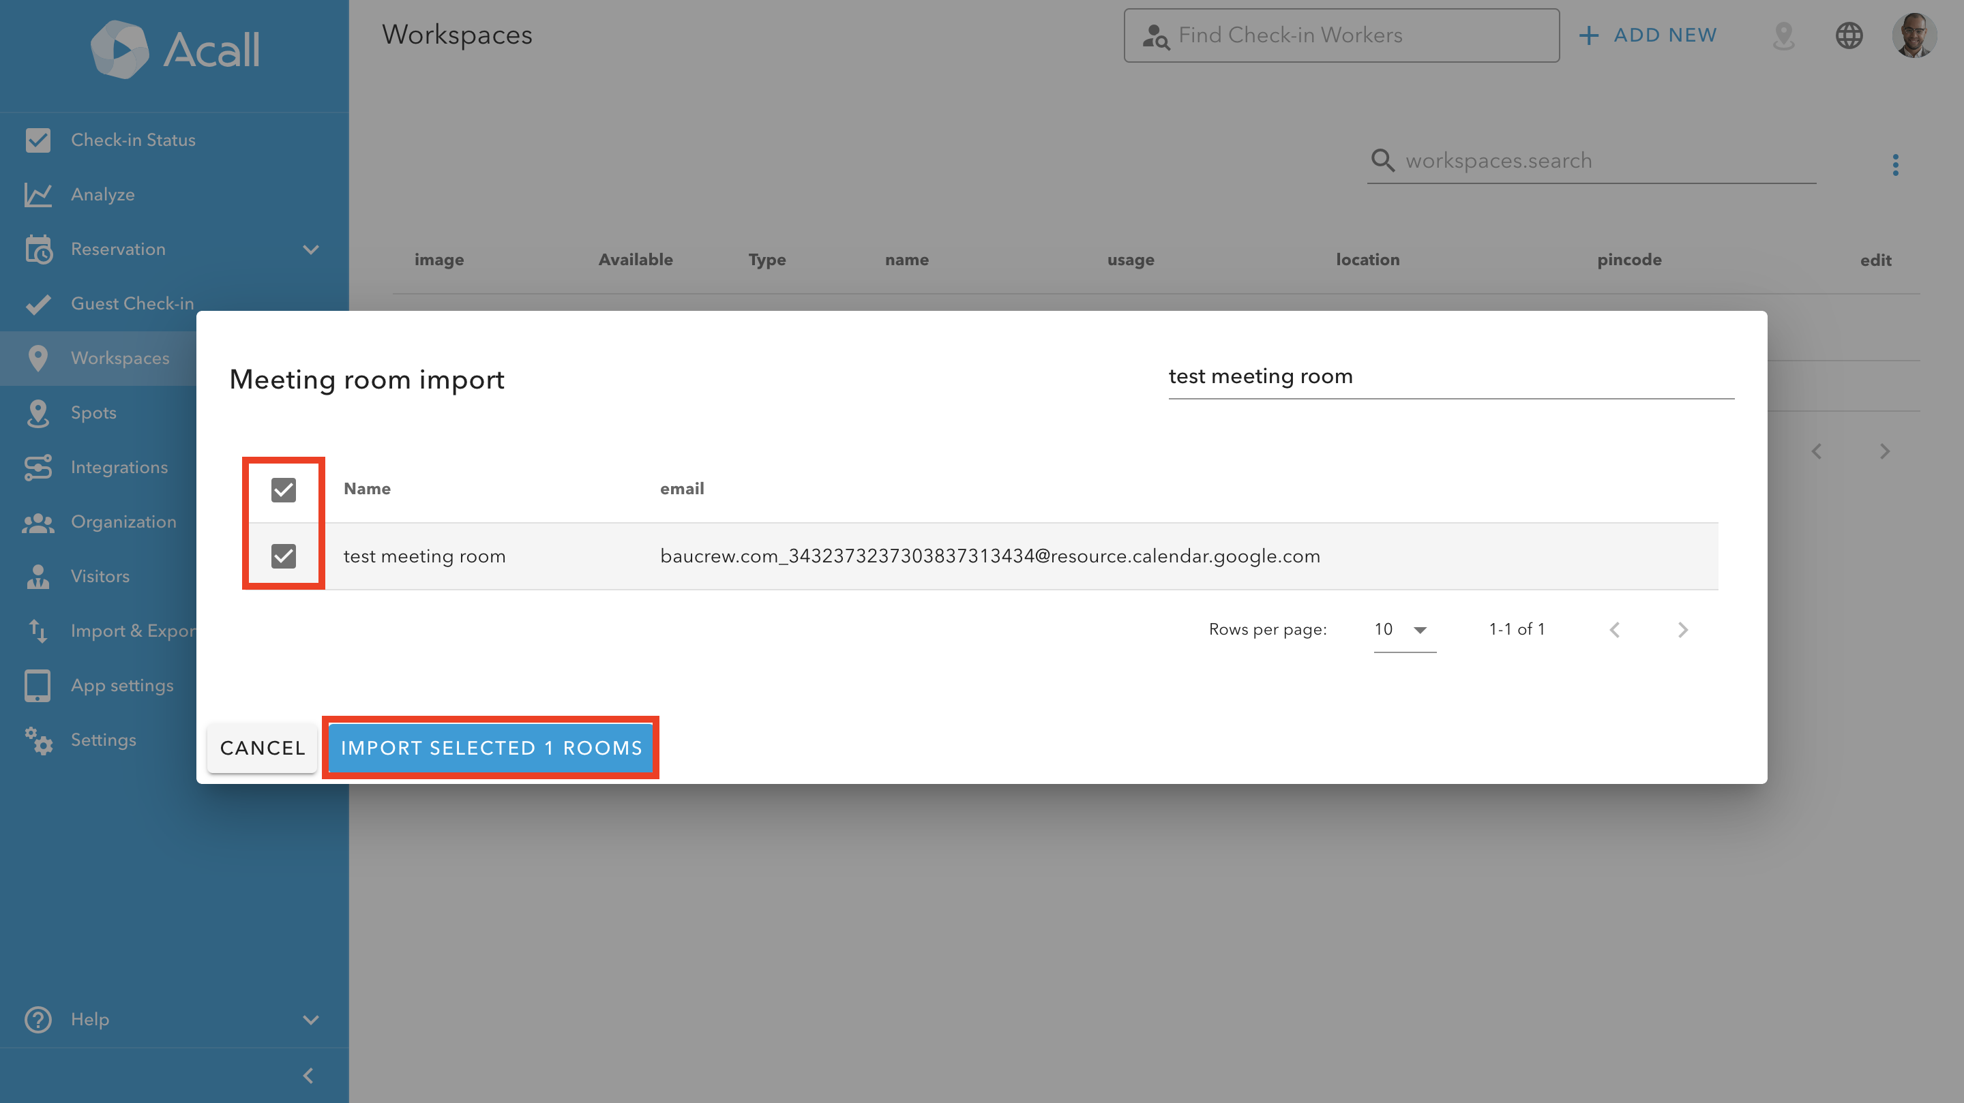
Task: Click the meeting room search field
Action: coord(1450,376)
